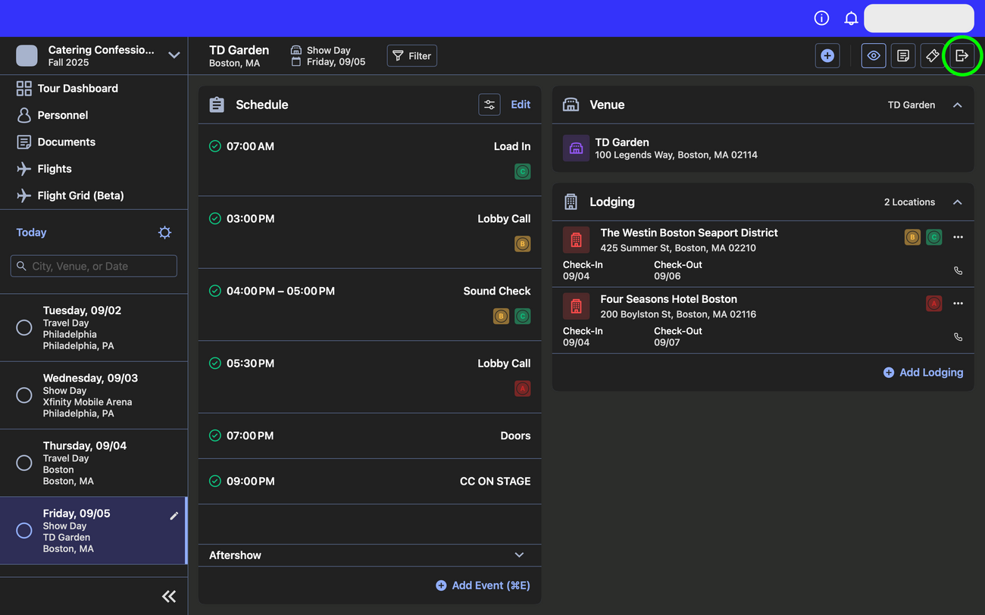The width and height of the screenshot is (985, 615).
Task: Collapse the sidebar with double chevron
Action: point(169,597)
